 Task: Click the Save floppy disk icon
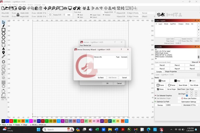click(x=11, y=8)
